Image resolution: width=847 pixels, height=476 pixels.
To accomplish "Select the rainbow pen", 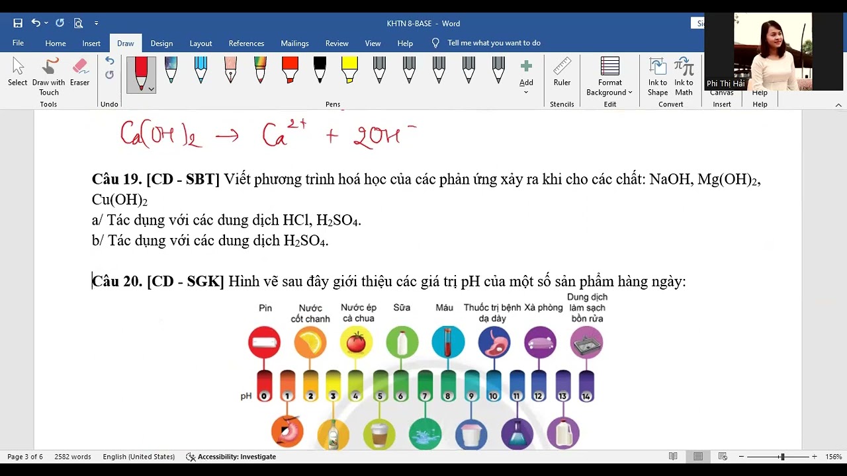I will pos(260,70).
